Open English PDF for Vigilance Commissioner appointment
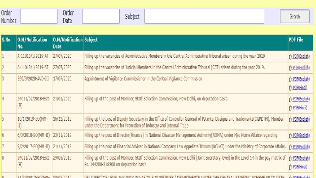 click(x=301, y=79)
